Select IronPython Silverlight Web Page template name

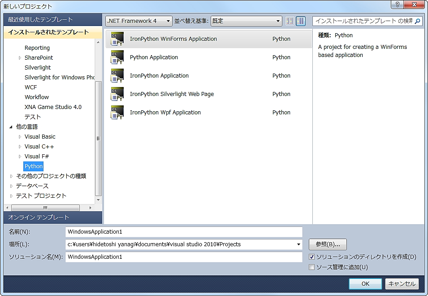[x=172, y=94]
